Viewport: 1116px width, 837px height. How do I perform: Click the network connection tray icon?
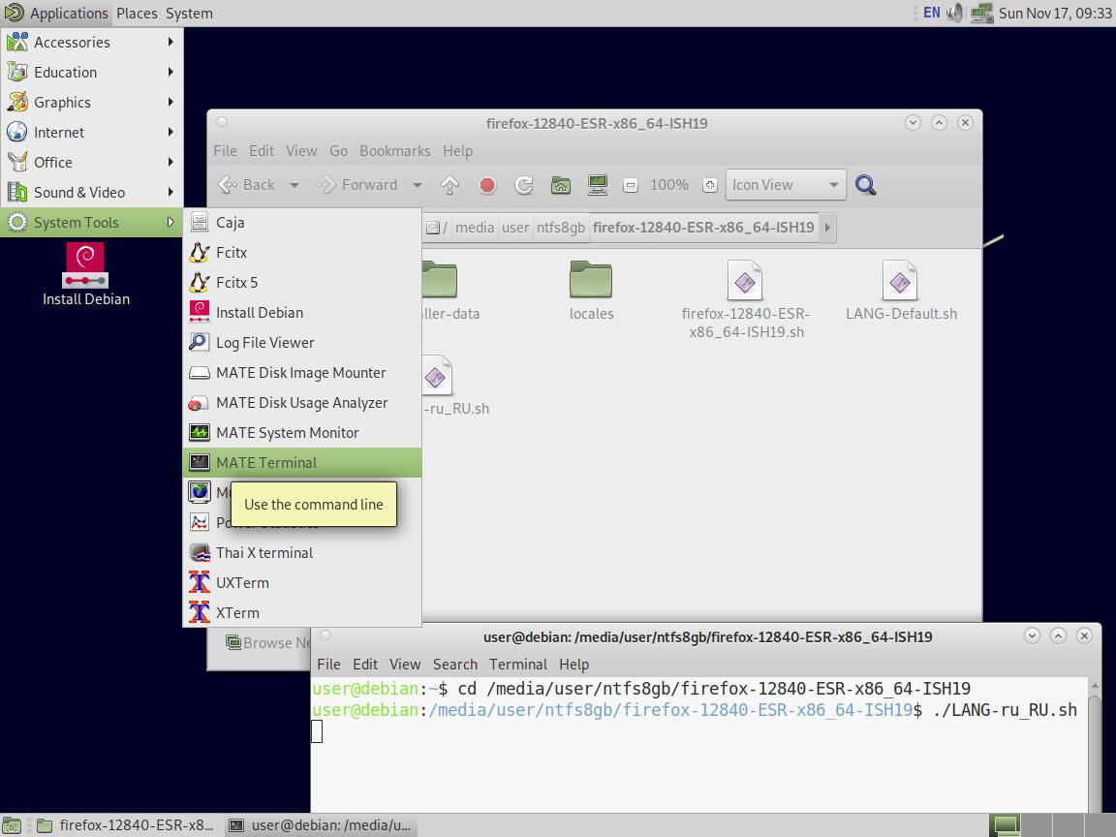click(981, 13)
